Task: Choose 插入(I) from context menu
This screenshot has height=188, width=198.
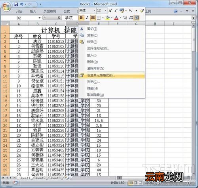Action: 112,55
